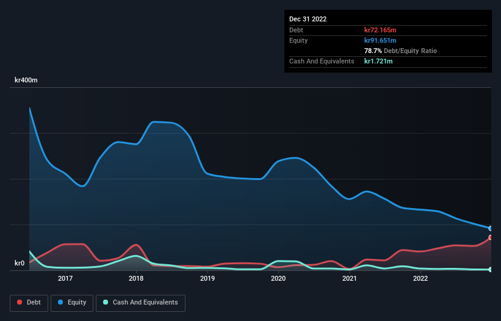
Task: Click the kr72.165m debt value
Action: (x=380, y=30)
